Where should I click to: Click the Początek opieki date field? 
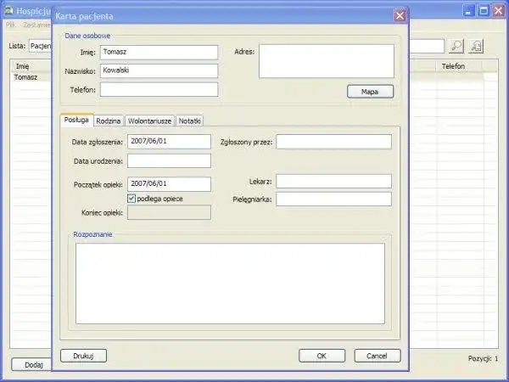point(169,184)
